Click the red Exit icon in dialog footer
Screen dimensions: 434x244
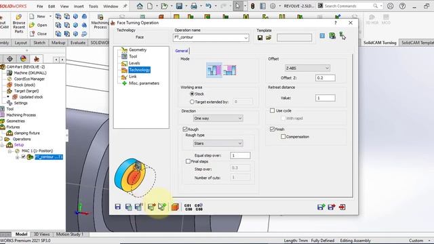pos(342,207)
